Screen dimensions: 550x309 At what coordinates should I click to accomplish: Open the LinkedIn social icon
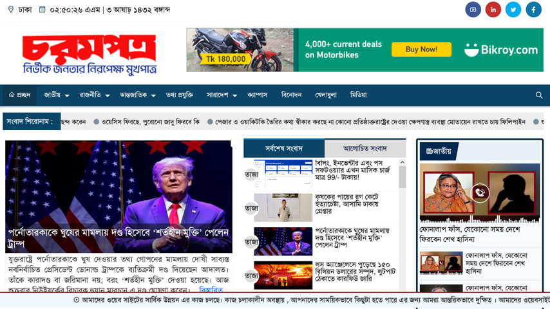(x=493, y=10)
